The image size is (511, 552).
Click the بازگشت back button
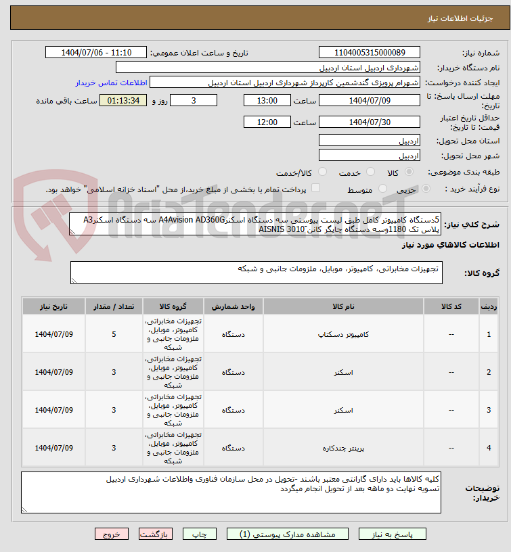(155, 534)
